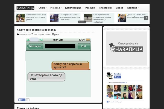Open the Контакт menu
The width and height of the screenshot is (164, 109).
pyautogui.click(x=132, y=8)
